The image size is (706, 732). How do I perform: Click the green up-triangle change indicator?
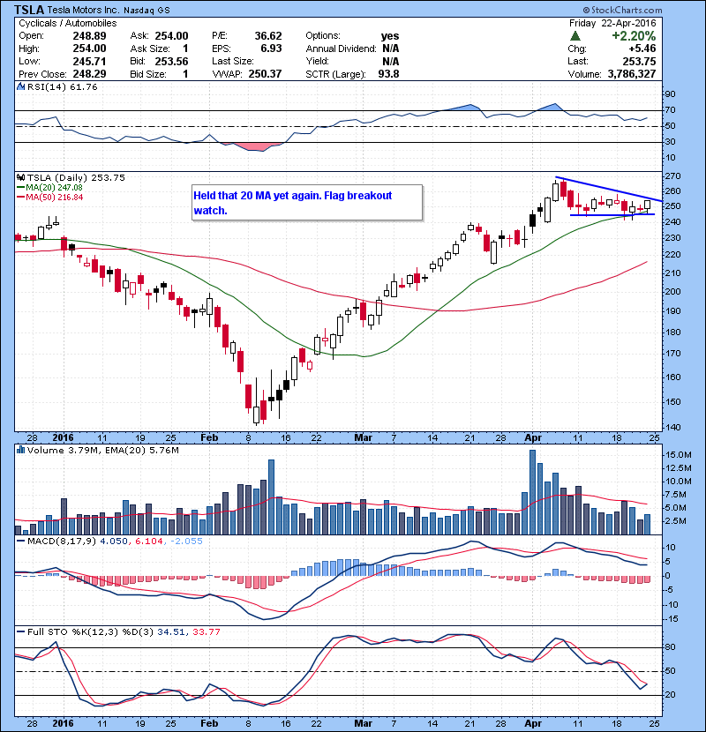point(575,36)
